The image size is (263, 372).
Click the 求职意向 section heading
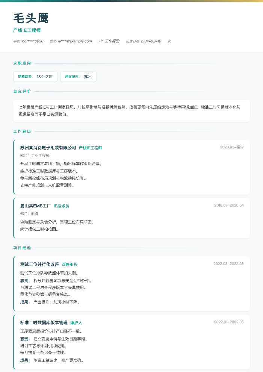tap(22, 64)
